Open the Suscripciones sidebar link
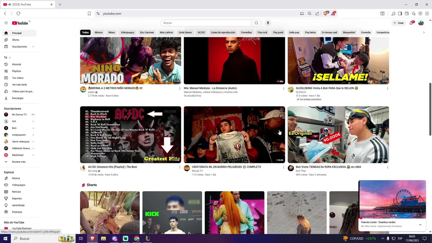The image size is (432, 243). pyautogui.click(x=19, y=47)
